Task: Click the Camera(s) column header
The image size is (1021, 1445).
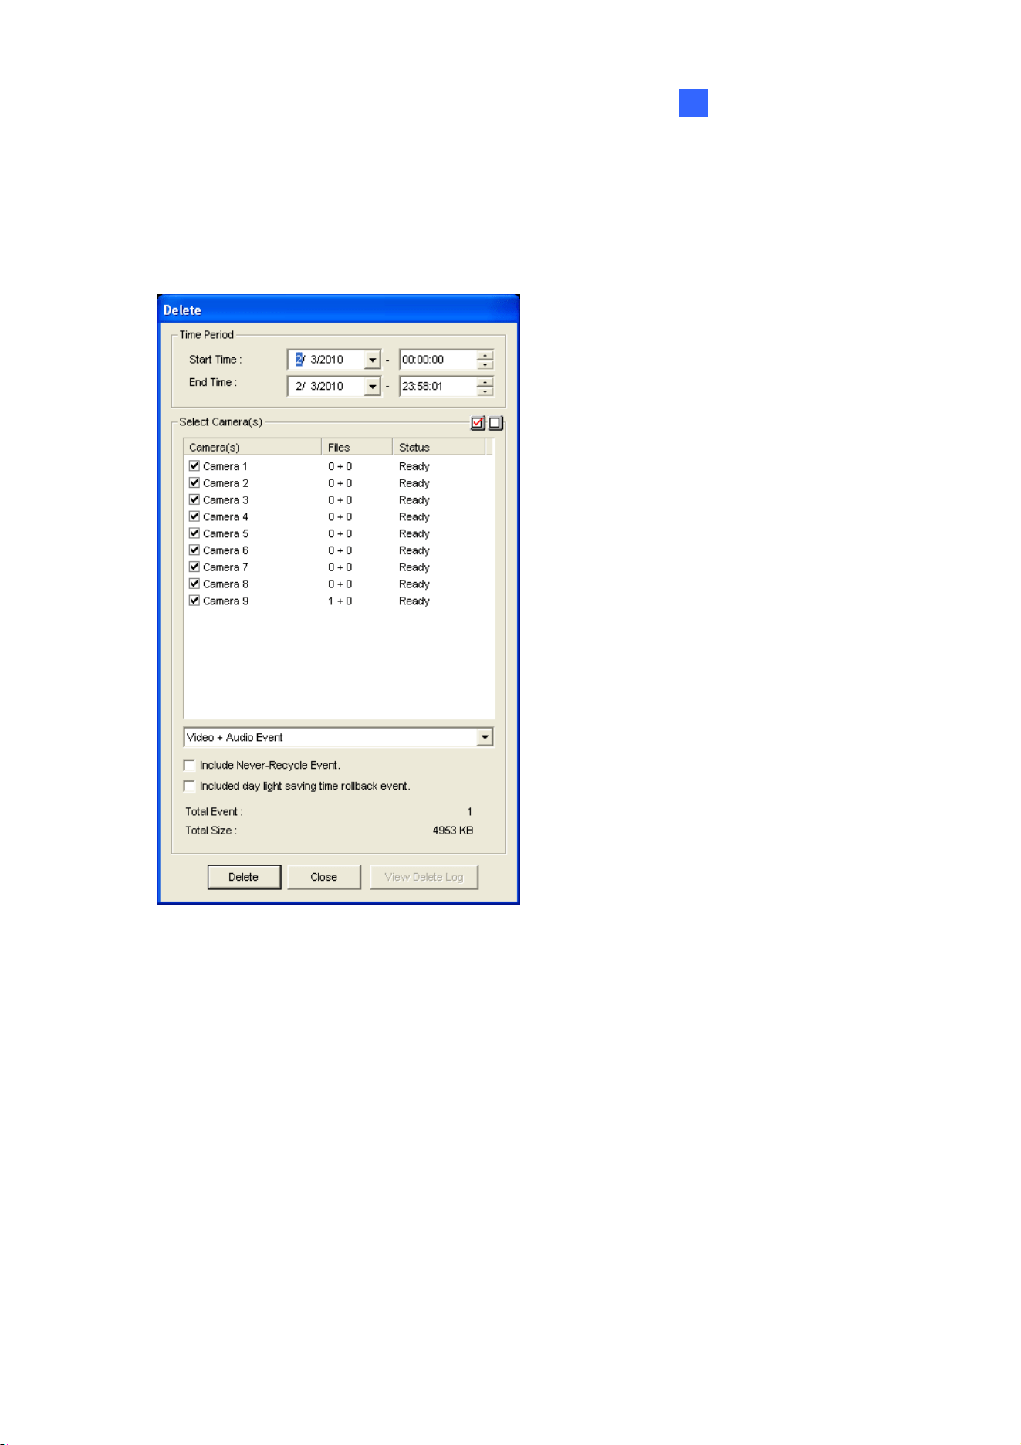Action: tap(252, 448)
